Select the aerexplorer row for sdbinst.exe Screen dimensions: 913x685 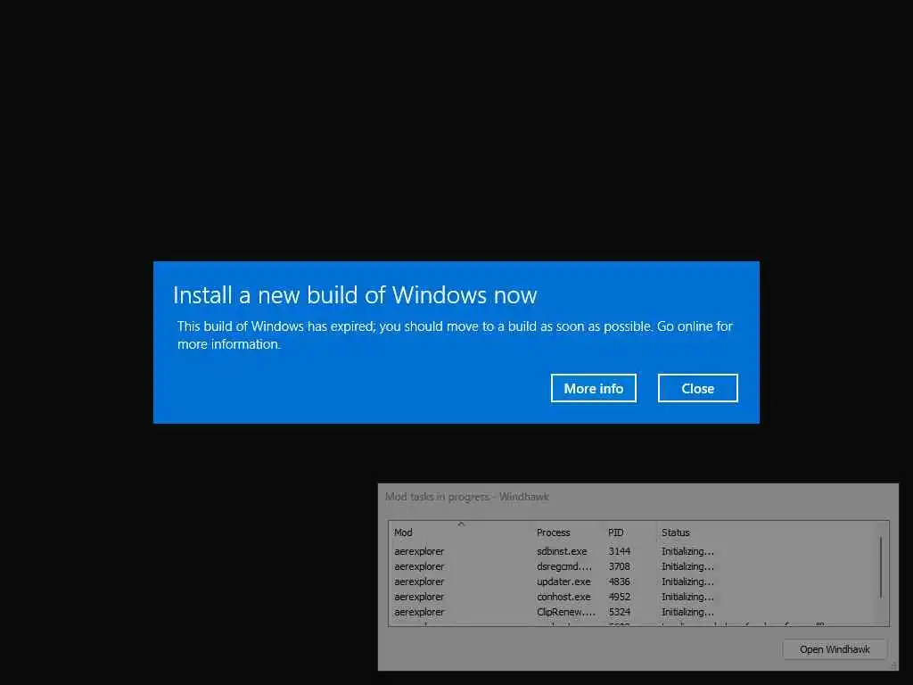tap(634, 551)
